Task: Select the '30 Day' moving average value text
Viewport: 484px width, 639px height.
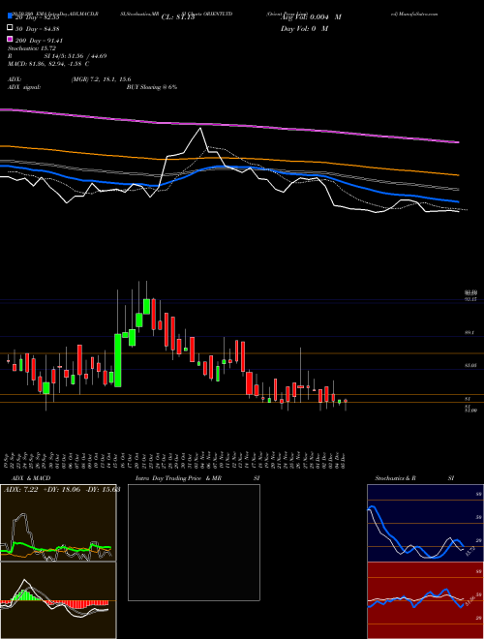Action: pos(38,28)
